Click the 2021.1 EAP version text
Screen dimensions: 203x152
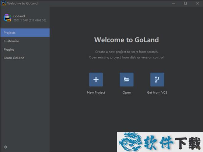(x=30, y=20)
